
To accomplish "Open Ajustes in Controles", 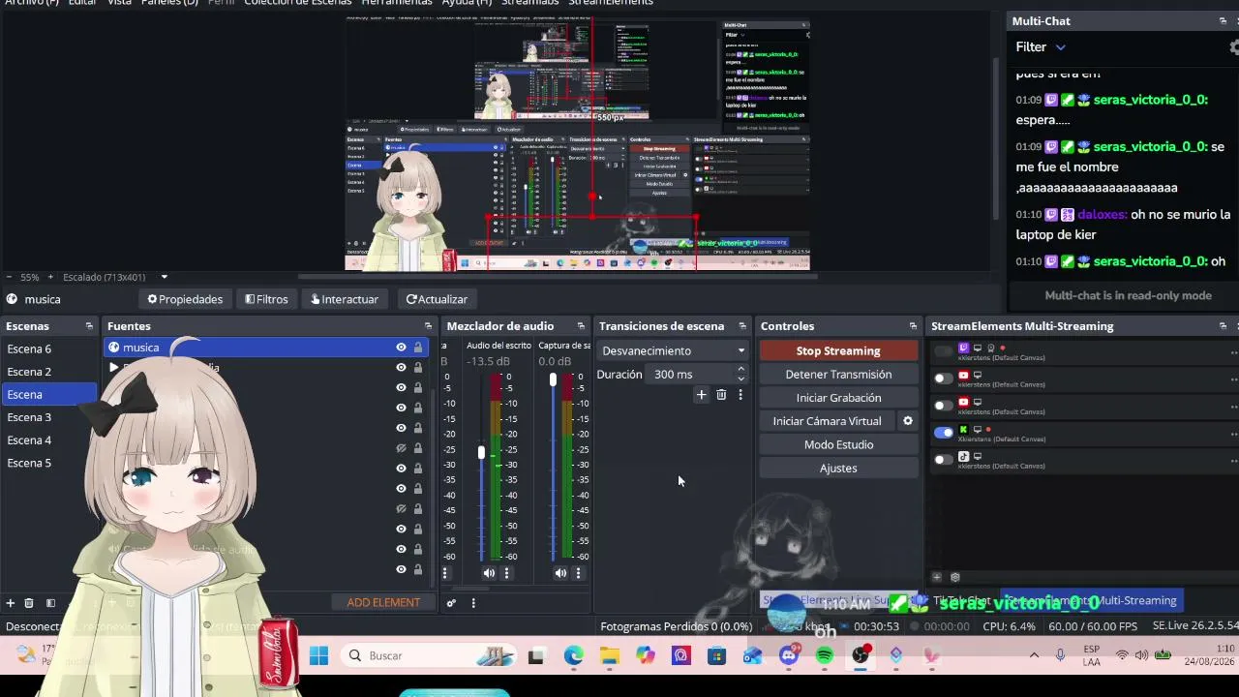I will click(838, 469).
